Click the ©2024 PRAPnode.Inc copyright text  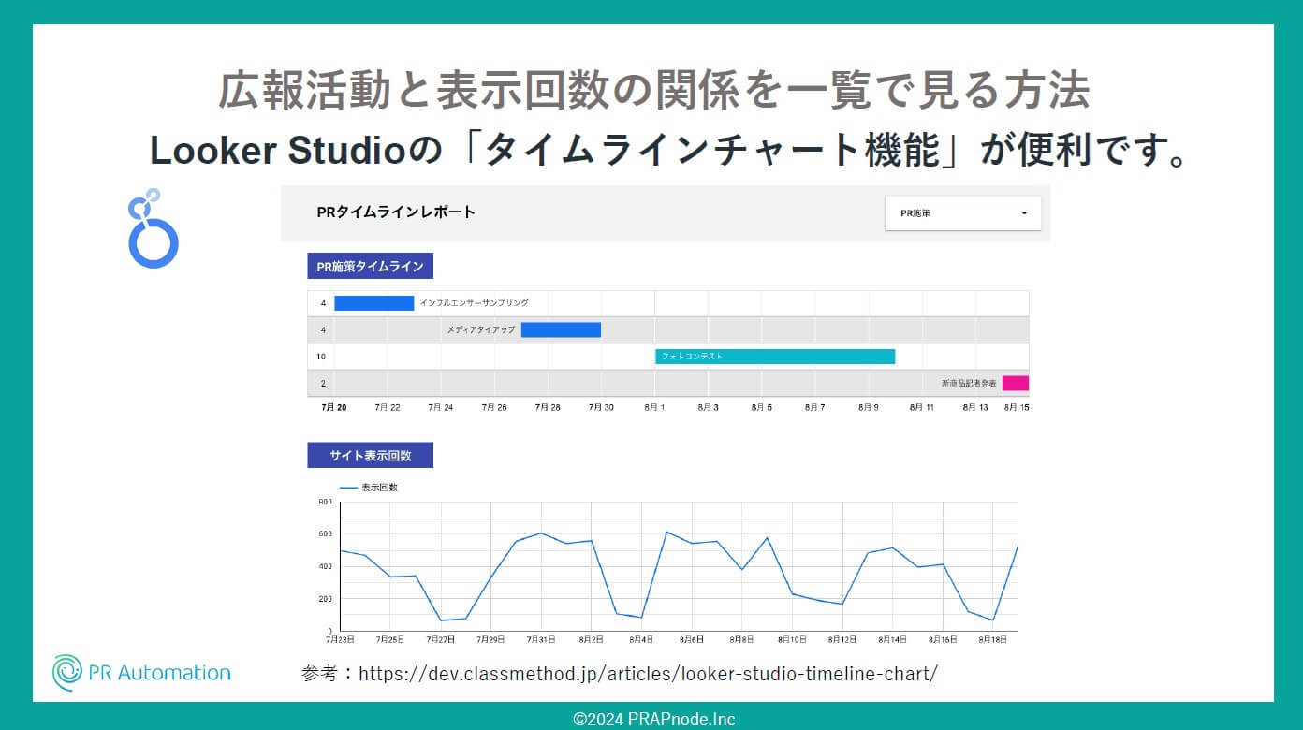click(653, 719)
